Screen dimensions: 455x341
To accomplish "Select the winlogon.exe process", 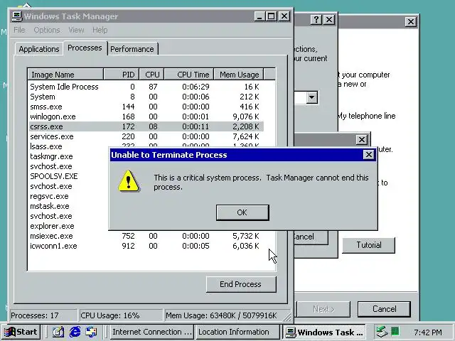I will pyautogui.click(x=146, y=117).
